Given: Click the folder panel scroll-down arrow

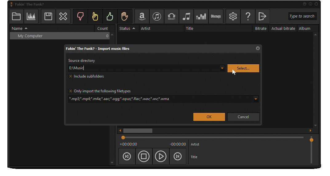Looking at the screenshot, I should click(x=112, y=162).
